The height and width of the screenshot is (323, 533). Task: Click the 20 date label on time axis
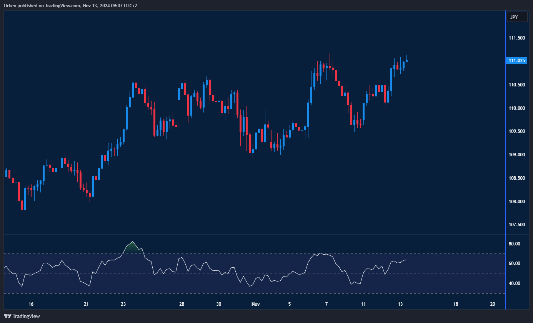tap(493, 304)
